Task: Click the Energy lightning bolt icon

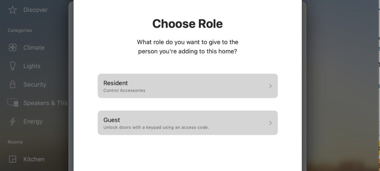Action: tap(13, 121)
